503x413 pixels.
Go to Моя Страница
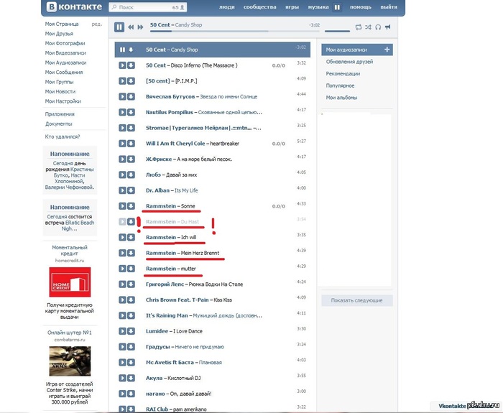click(x=62, y=24)
